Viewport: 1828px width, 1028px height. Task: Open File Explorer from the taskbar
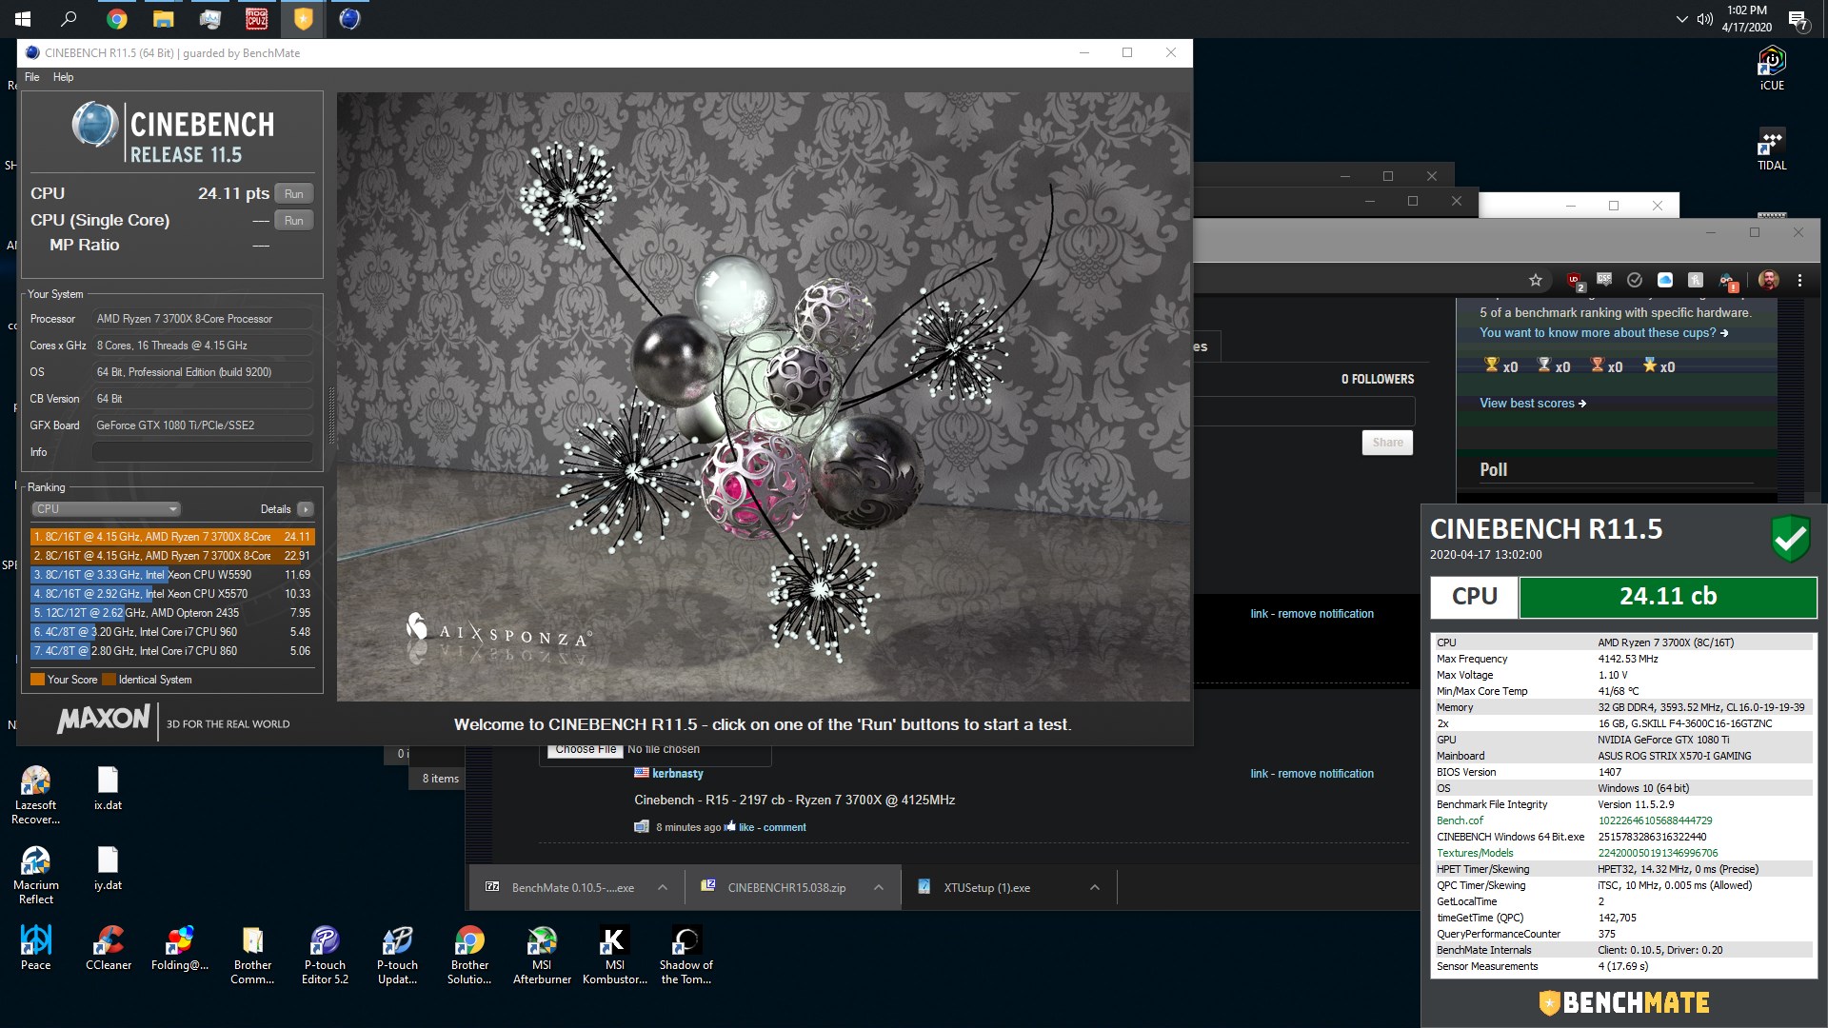(164, 19)
